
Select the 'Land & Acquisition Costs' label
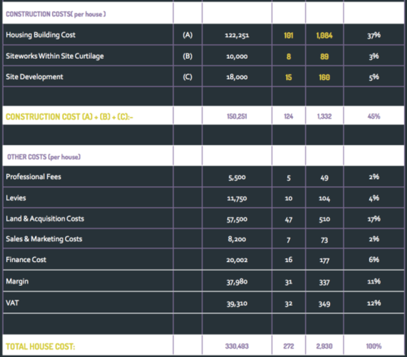pos(45,219)
